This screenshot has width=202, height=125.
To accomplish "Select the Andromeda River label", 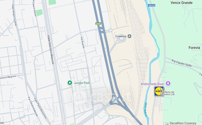I will [x=152, y=84].
